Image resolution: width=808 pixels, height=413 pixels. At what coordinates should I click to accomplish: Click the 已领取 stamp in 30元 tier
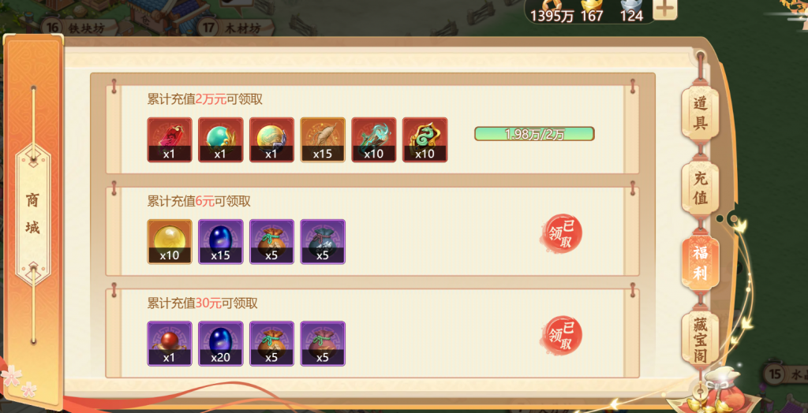[x=563, y=337]
